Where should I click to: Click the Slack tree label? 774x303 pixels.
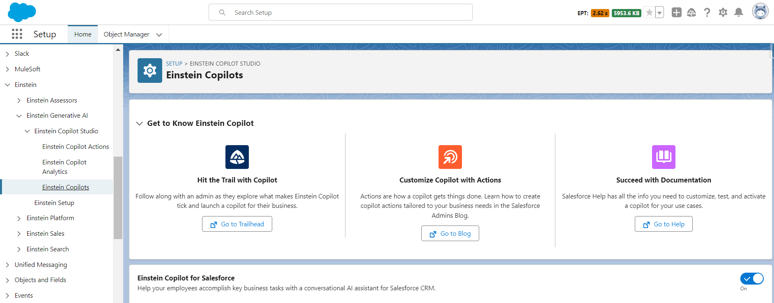point(22,54)
